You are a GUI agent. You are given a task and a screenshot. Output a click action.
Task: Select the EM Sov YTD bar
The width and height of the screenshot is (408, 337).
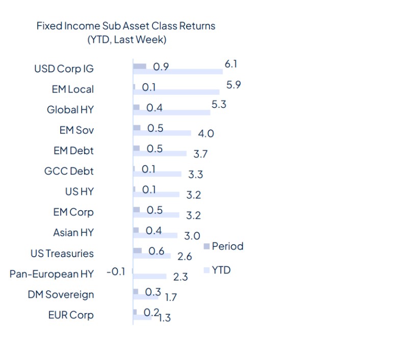[162, 133]
